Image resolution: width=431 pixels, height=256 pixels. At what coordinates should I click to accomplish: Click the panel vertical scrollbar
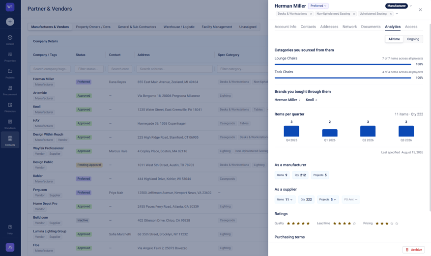coord(430,117)
